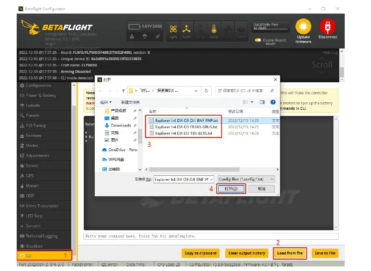
Task: Refresh the file dialog folder view
Action: 206,91
